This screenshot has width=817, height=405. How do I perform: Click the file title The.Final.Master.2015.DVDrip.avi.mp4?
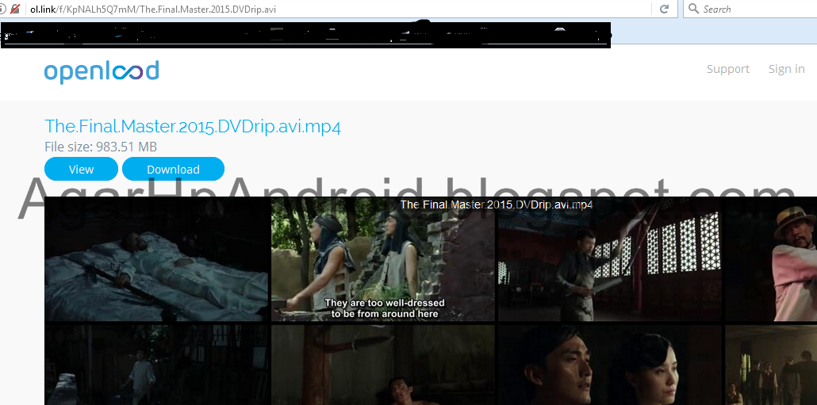click(x=193, y=127)
